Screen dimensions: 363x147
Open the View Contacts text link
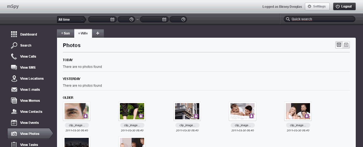click(x=31, y=111)
